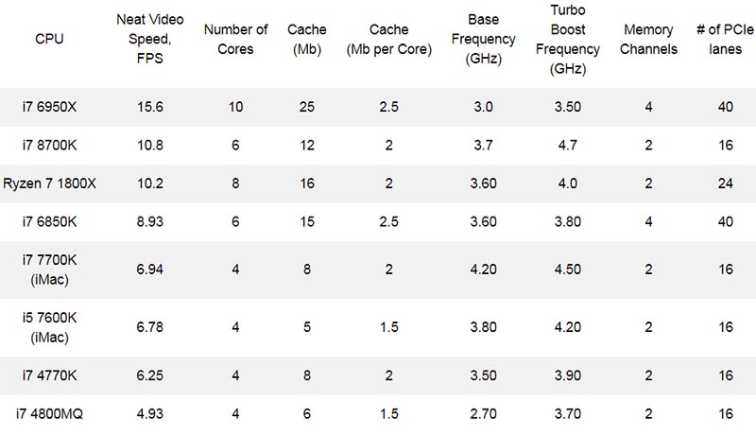Click the i7 8700K CPU name
Image resolution: width=756 pixels, height=435 pixels.
point(49,146)
